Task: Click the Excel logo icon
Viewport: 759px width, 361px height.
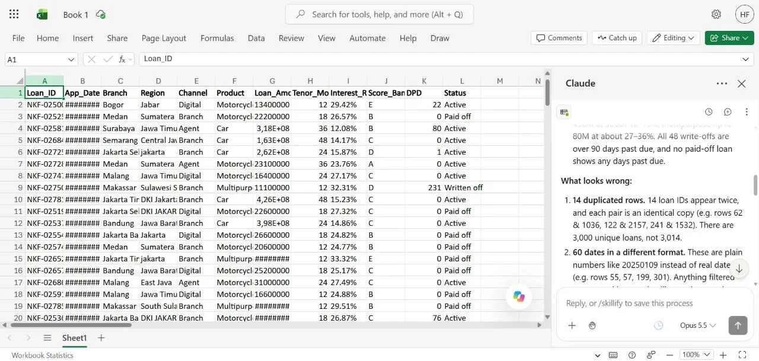Action: 42,14
